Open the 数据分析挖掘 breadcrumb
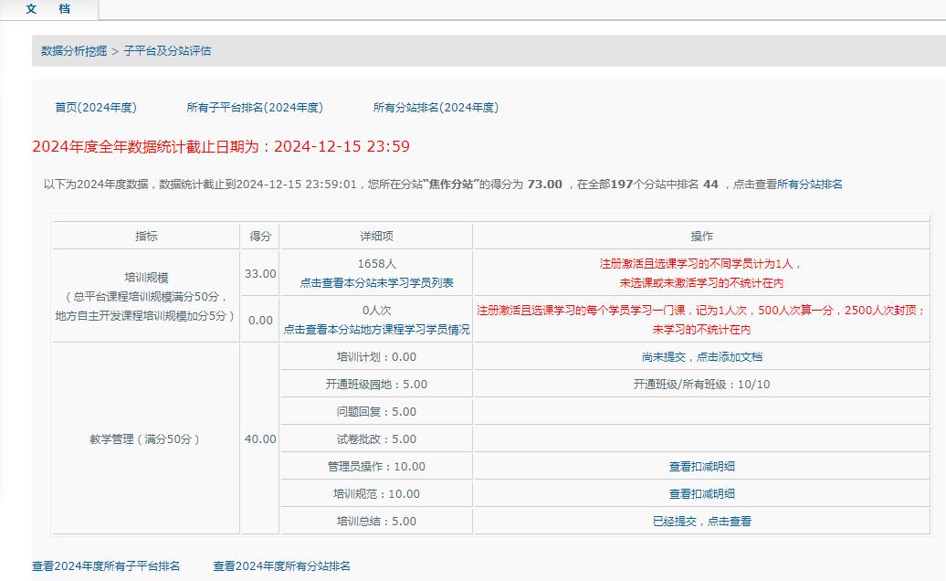 coord(74,51)
